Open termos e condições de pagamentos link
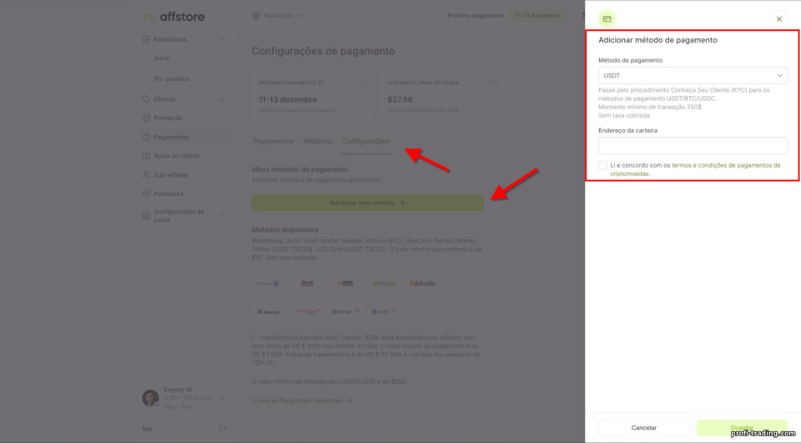This screenshot has height=443, width=801. point(695,169)
